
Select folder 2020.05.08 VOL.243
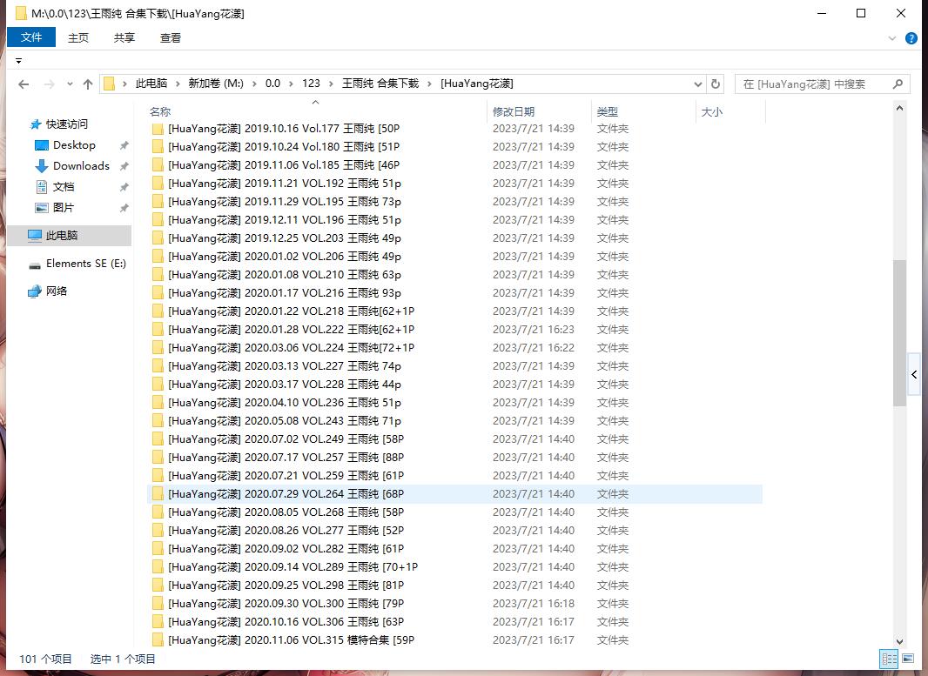[285, 421]
